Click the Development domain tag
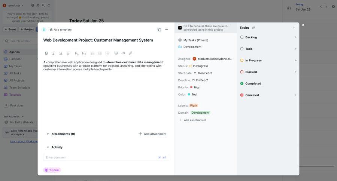 200,113
